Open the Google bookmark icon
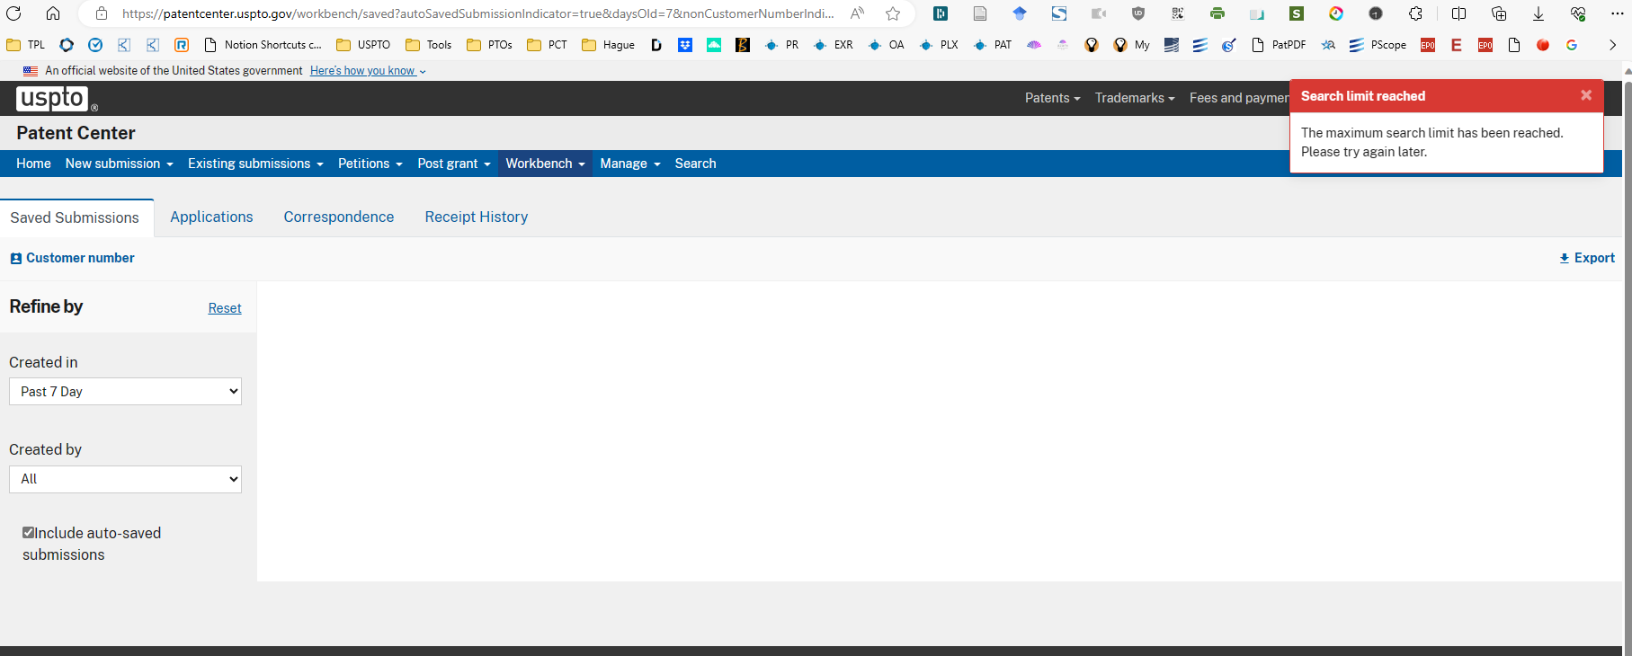 point(1572,45)
